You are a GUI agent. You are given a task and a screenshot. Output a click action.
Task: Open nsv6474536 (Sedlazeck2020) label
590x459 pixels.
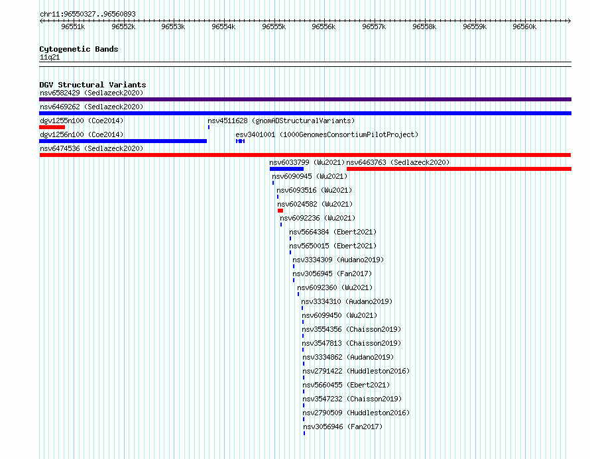(x=91, y=148)
